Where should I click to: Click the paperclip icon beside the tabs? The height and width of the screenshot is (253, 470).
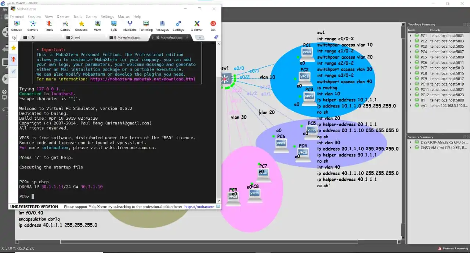216,37
